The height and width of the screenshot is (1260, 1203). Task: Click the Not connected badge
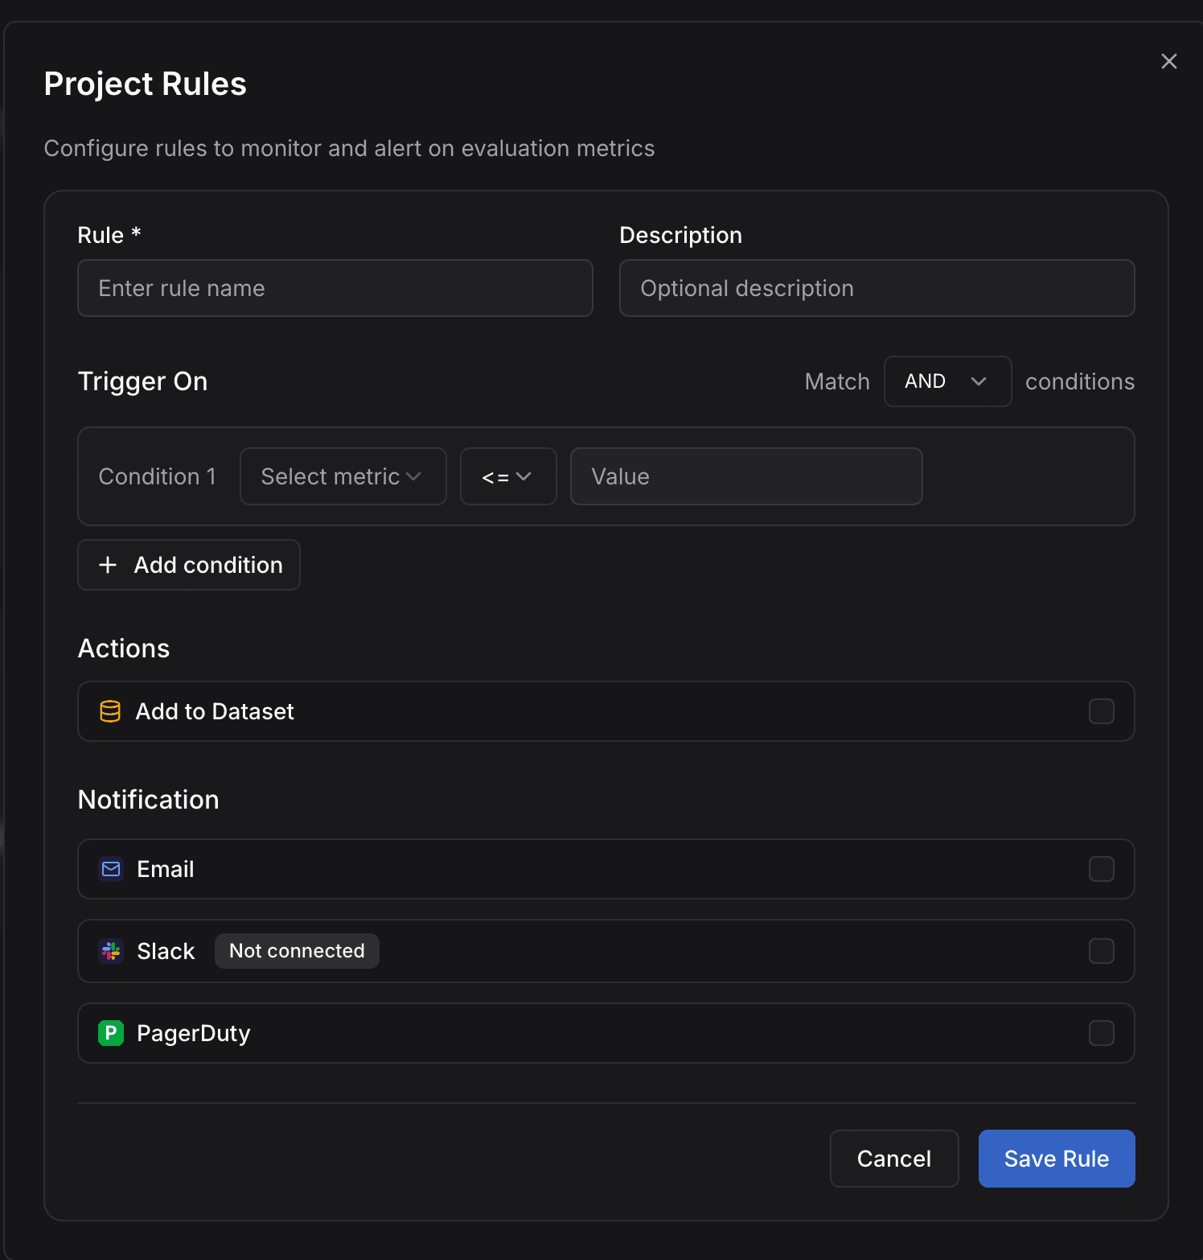(297, 951)
